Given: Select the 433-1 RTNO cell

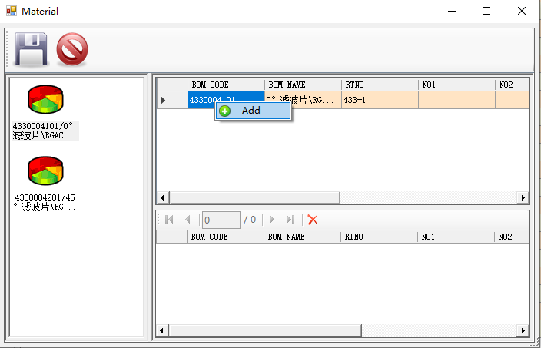Looking at the screenshot, I should click(380, 100).
